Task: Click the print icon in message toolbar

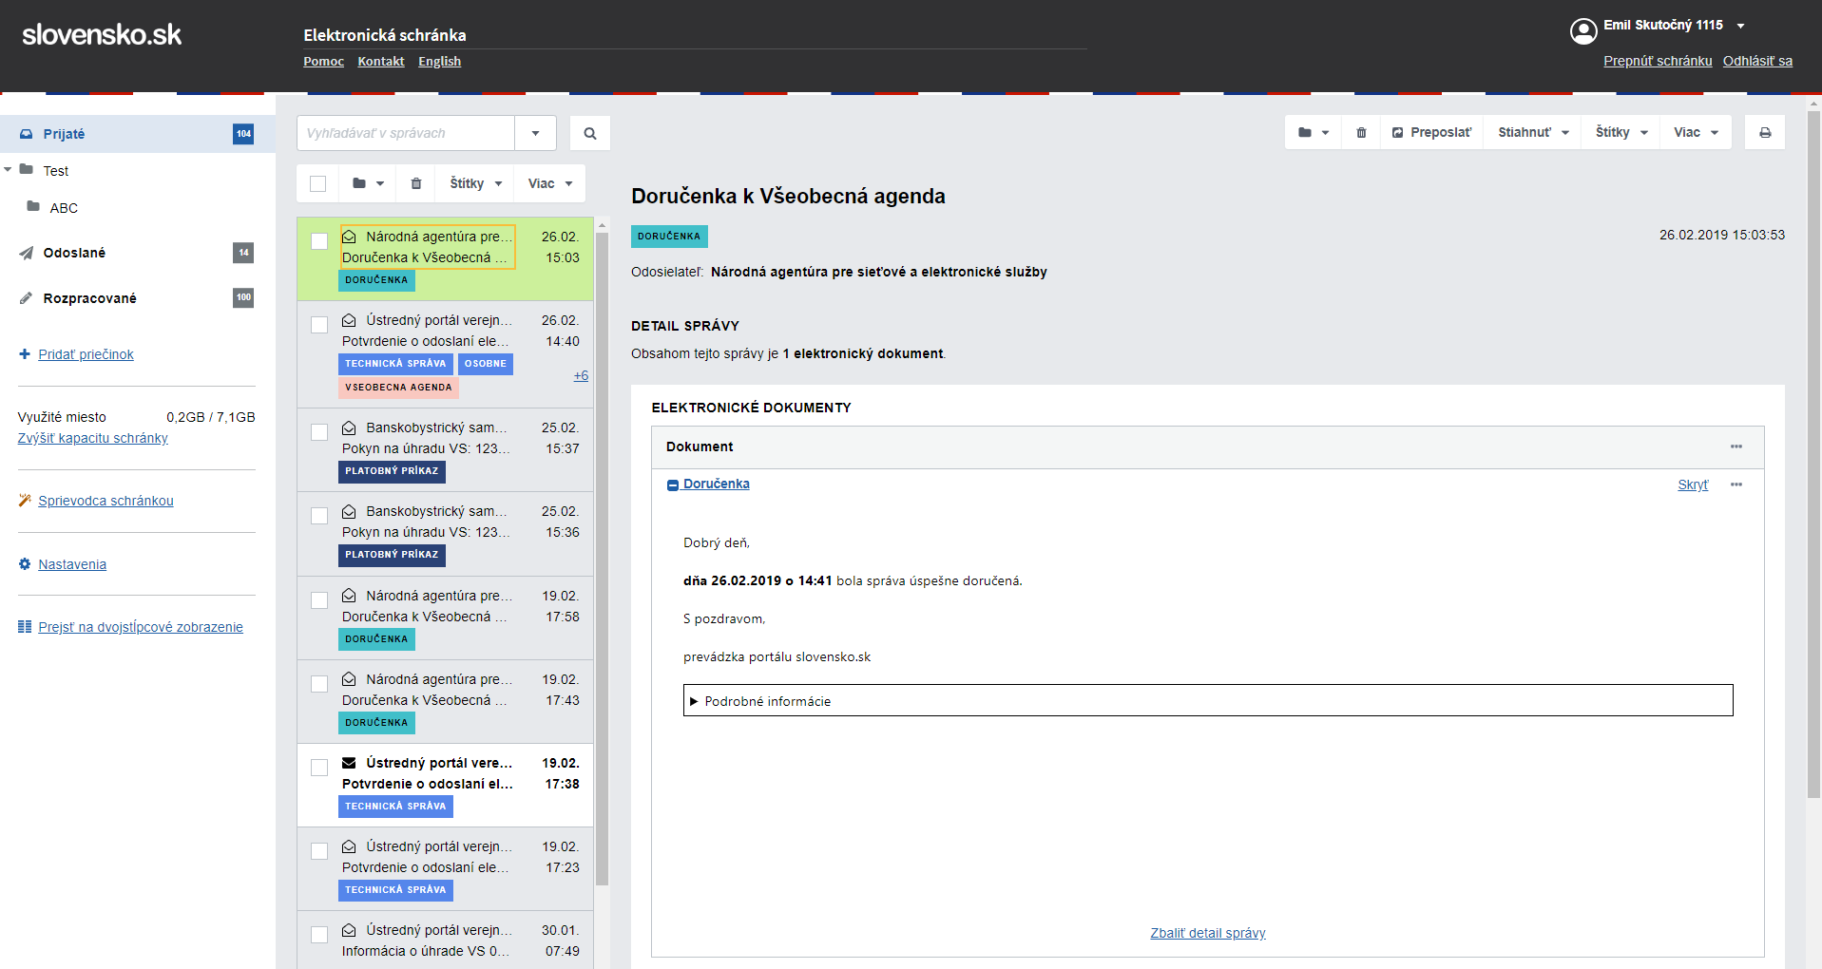Action: coord(1764,133)
